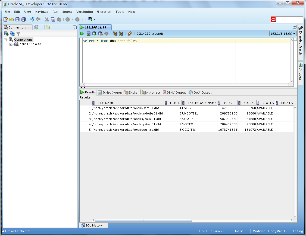Switch to the Reports panel tab icon
This screenshot has width=306, height=236.
click(x=36, y=27)
